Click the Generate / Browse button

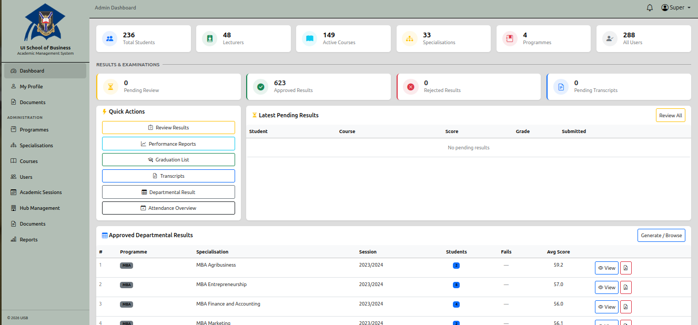coord(662,235)
